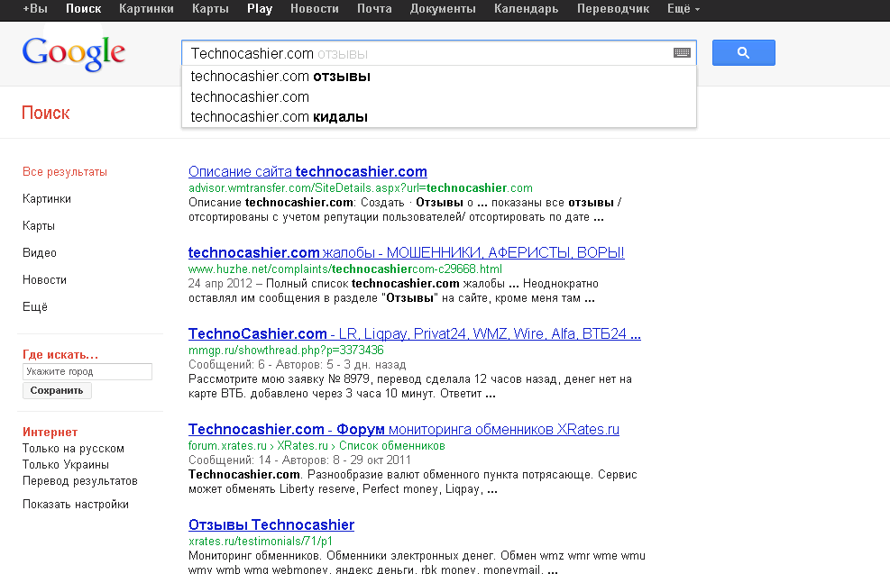
Task: Click mmgp.ru/showthread.php URL text
Action: tap(286, 350)
